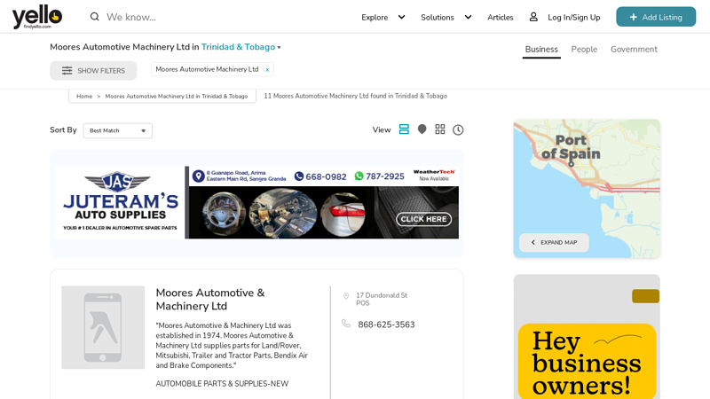Screen dimensions: 710x399
Task: Click the search magnifier icon
Action: (x=95, y=17)
